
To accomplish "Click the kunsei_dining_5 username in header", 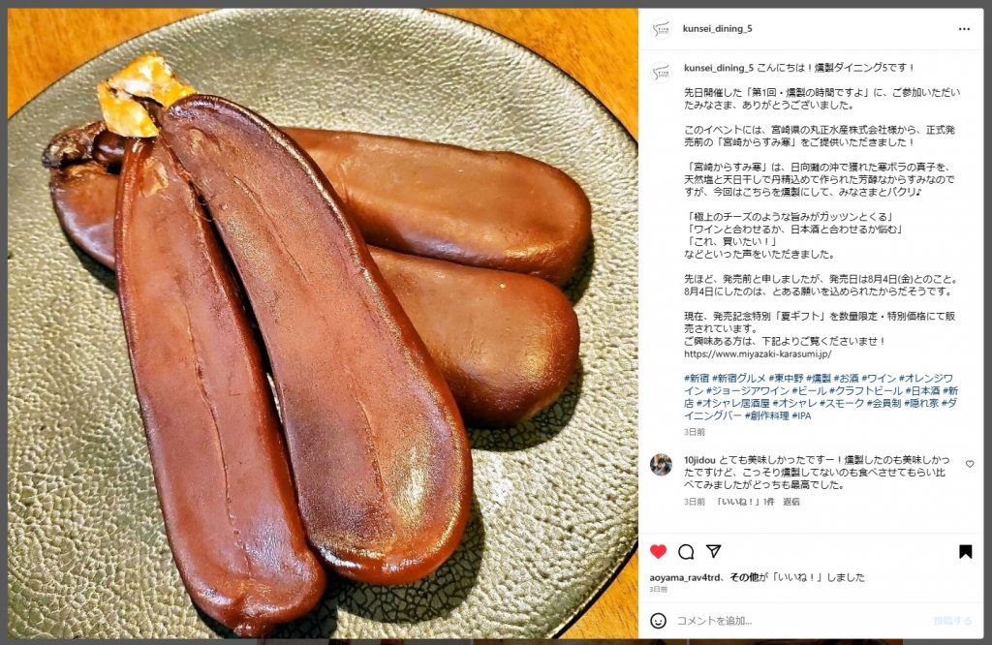I will 718,28.
